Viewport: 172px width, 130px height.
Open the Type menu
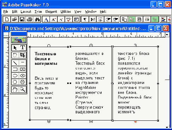[x=38, y=12]
